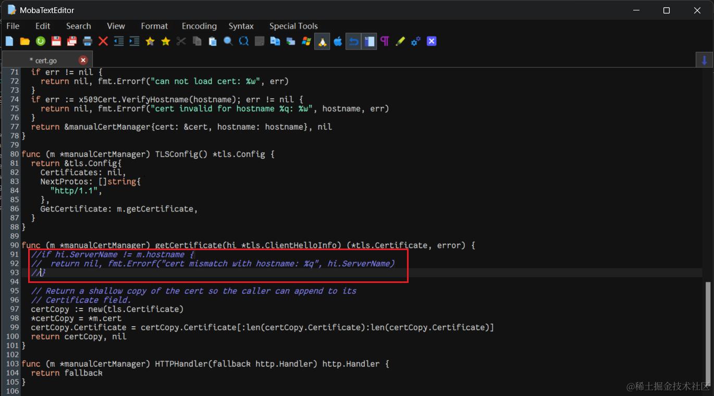Click the dark gray square toolbar icon
Image resolution: width=714 pixels, height=396 pixels.
[x=260, y=41]
